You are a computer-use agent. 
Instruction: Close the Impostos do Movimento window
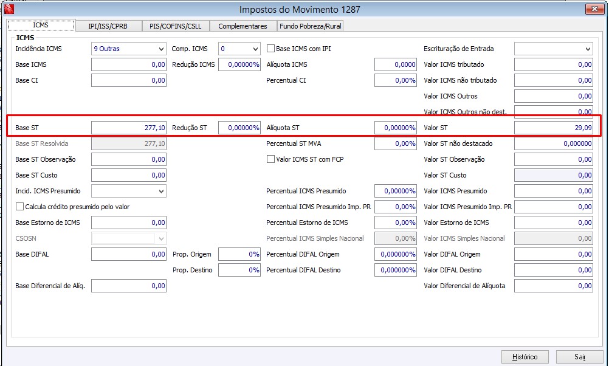(x=594, y=9)
